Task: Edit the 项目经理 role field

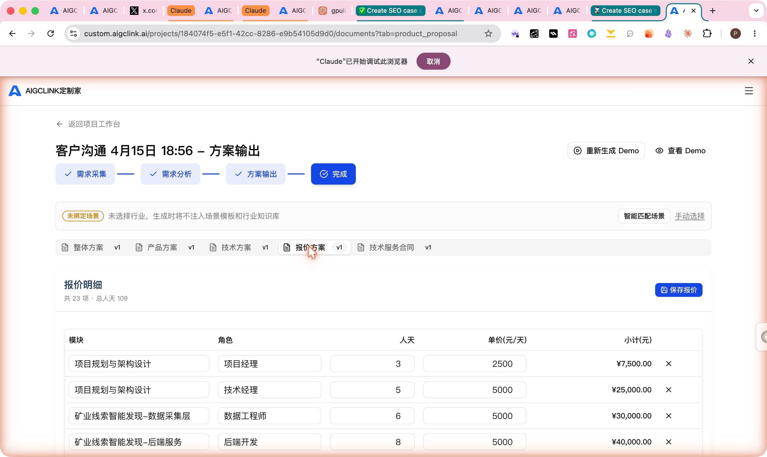Action: pyautogui.click(x=270, y=364)
